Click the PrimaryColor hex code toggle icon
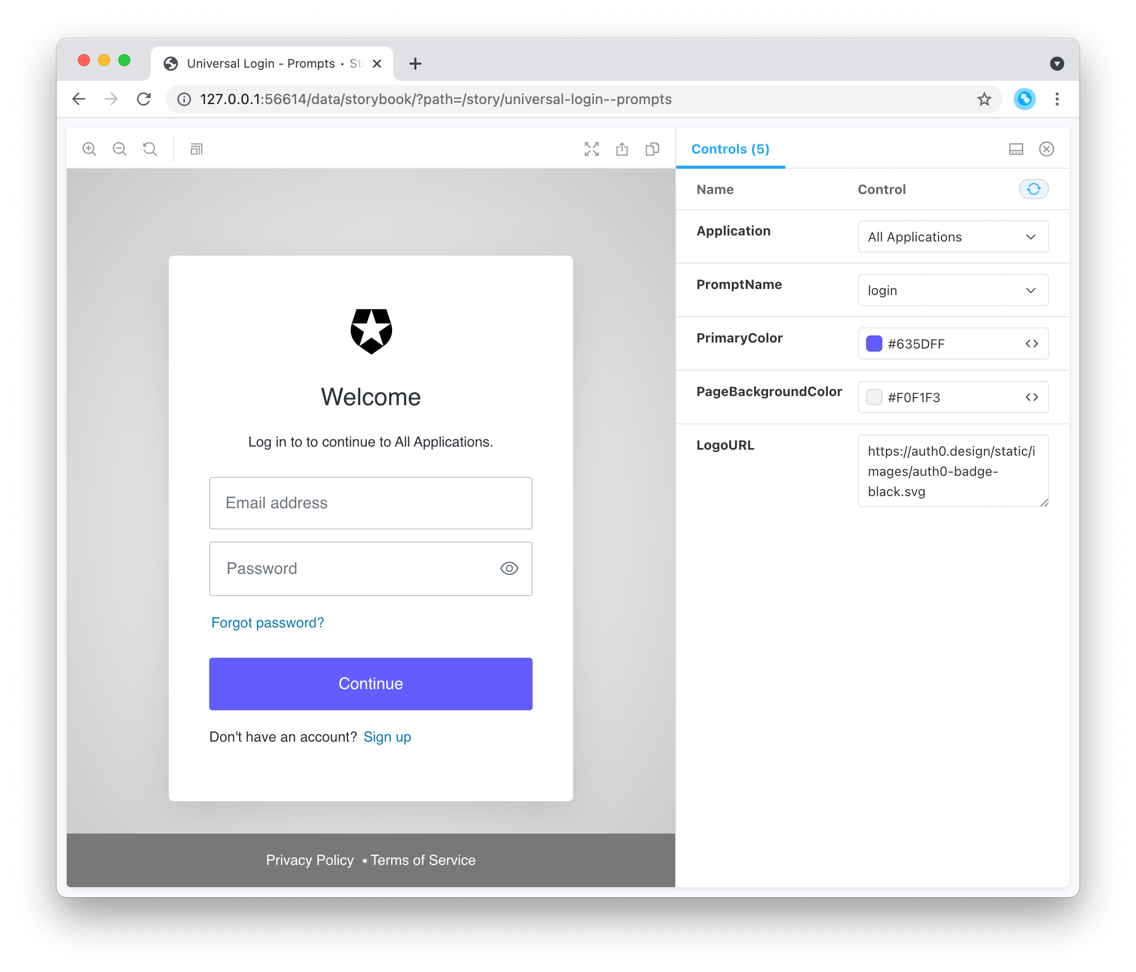This screenshot has width=1136, height=972. pos(1032,344)
